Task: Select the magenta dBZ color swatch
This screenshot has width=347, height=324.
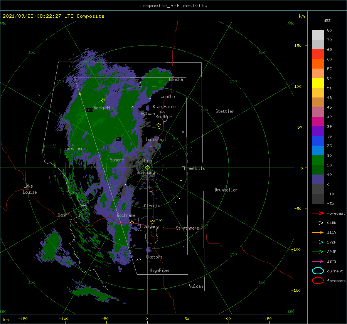Action: click(318, 121)
